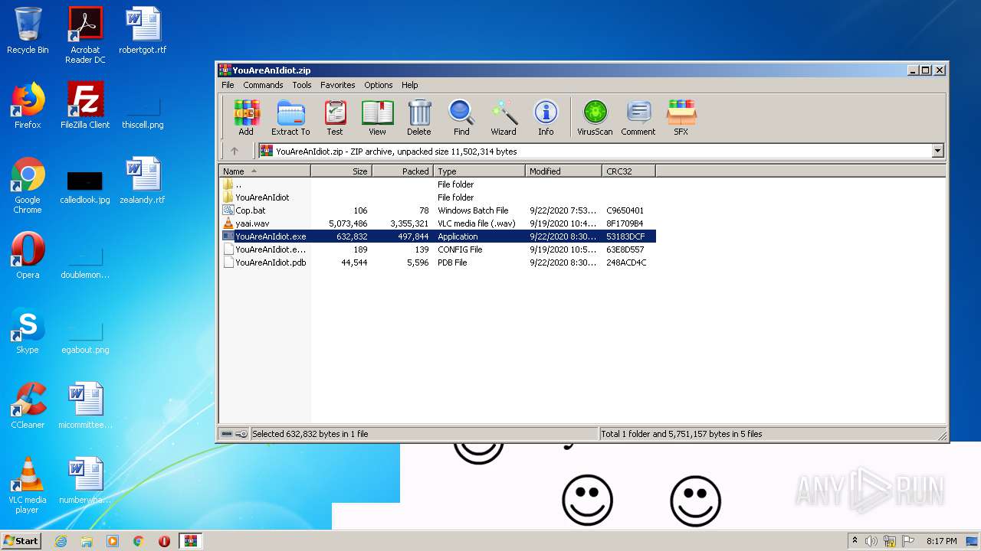Open the Acrobat Reader DC desktop shortcut
Viewport: 981px width, 551px height.
[x=85, y=35]
